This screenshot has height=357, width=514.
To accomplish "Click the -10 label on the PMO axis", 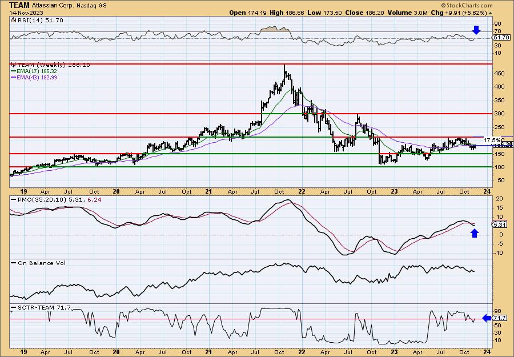I will coord(499,252).
